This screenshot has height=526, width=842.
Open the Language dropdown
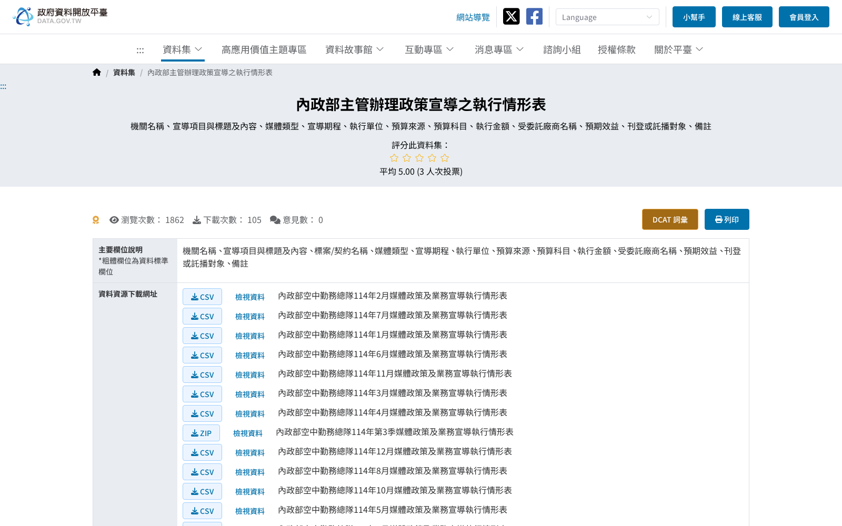tap(607, 17)
